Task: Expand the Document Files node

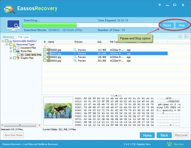Action: (11, 48)
